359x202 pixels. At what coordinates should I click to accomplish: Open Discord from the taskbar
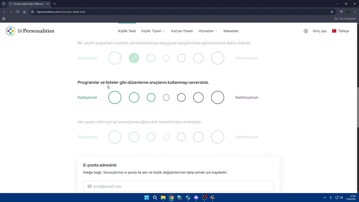click(x=196, y=198)
